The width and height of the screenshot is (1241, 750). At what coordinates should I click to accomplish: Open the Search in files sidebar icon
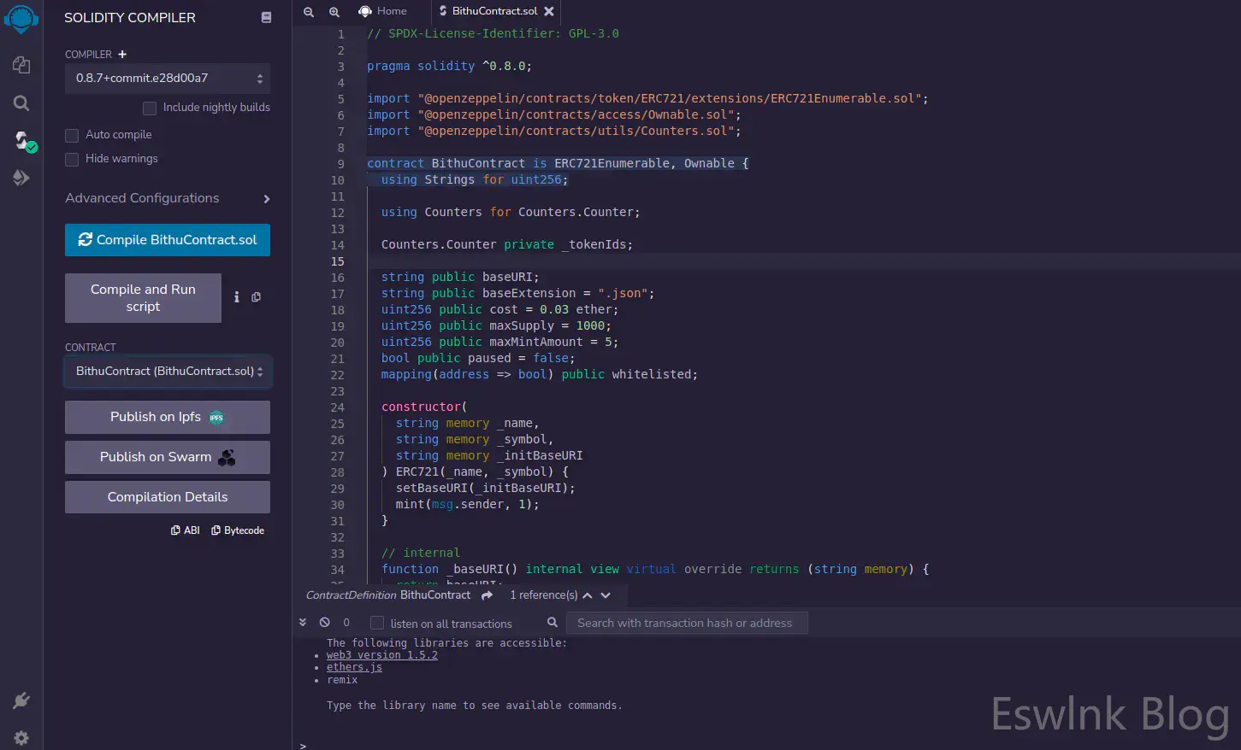[21, 103]
